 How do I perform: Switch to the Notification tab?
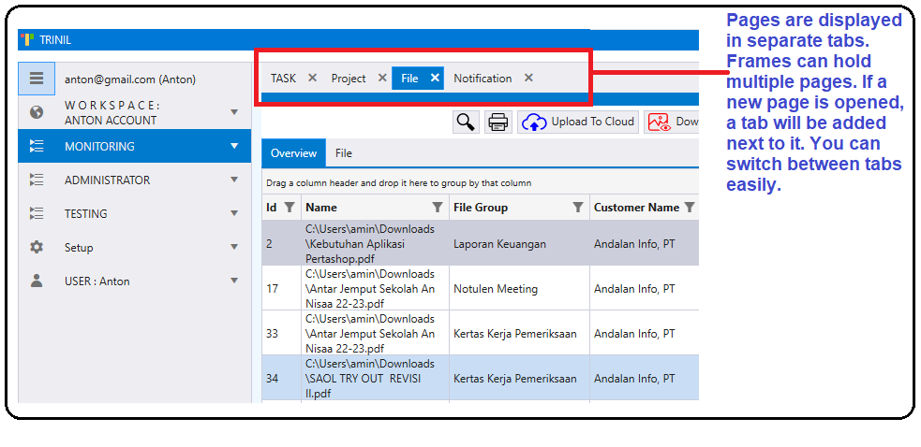point(483,79)
